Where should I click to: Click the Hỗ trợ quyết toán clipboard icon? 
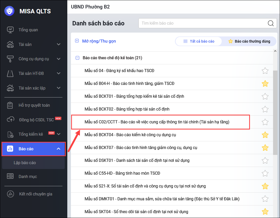10,105
